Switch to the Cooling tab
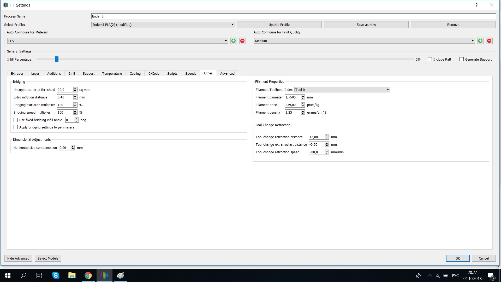 pyautogui.click(x=135, y=73)
